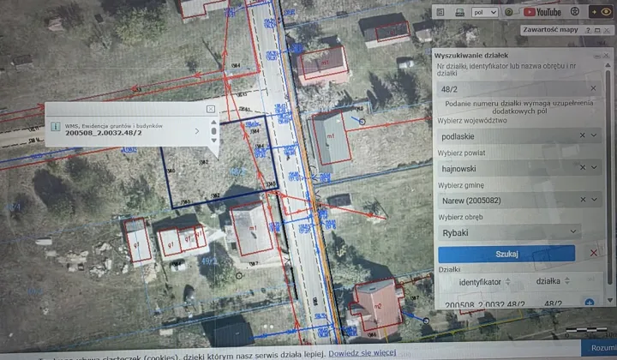Open the Dowiedz się więcej cookies link
This screenshot has width=617, height=360.
point(362,353)
